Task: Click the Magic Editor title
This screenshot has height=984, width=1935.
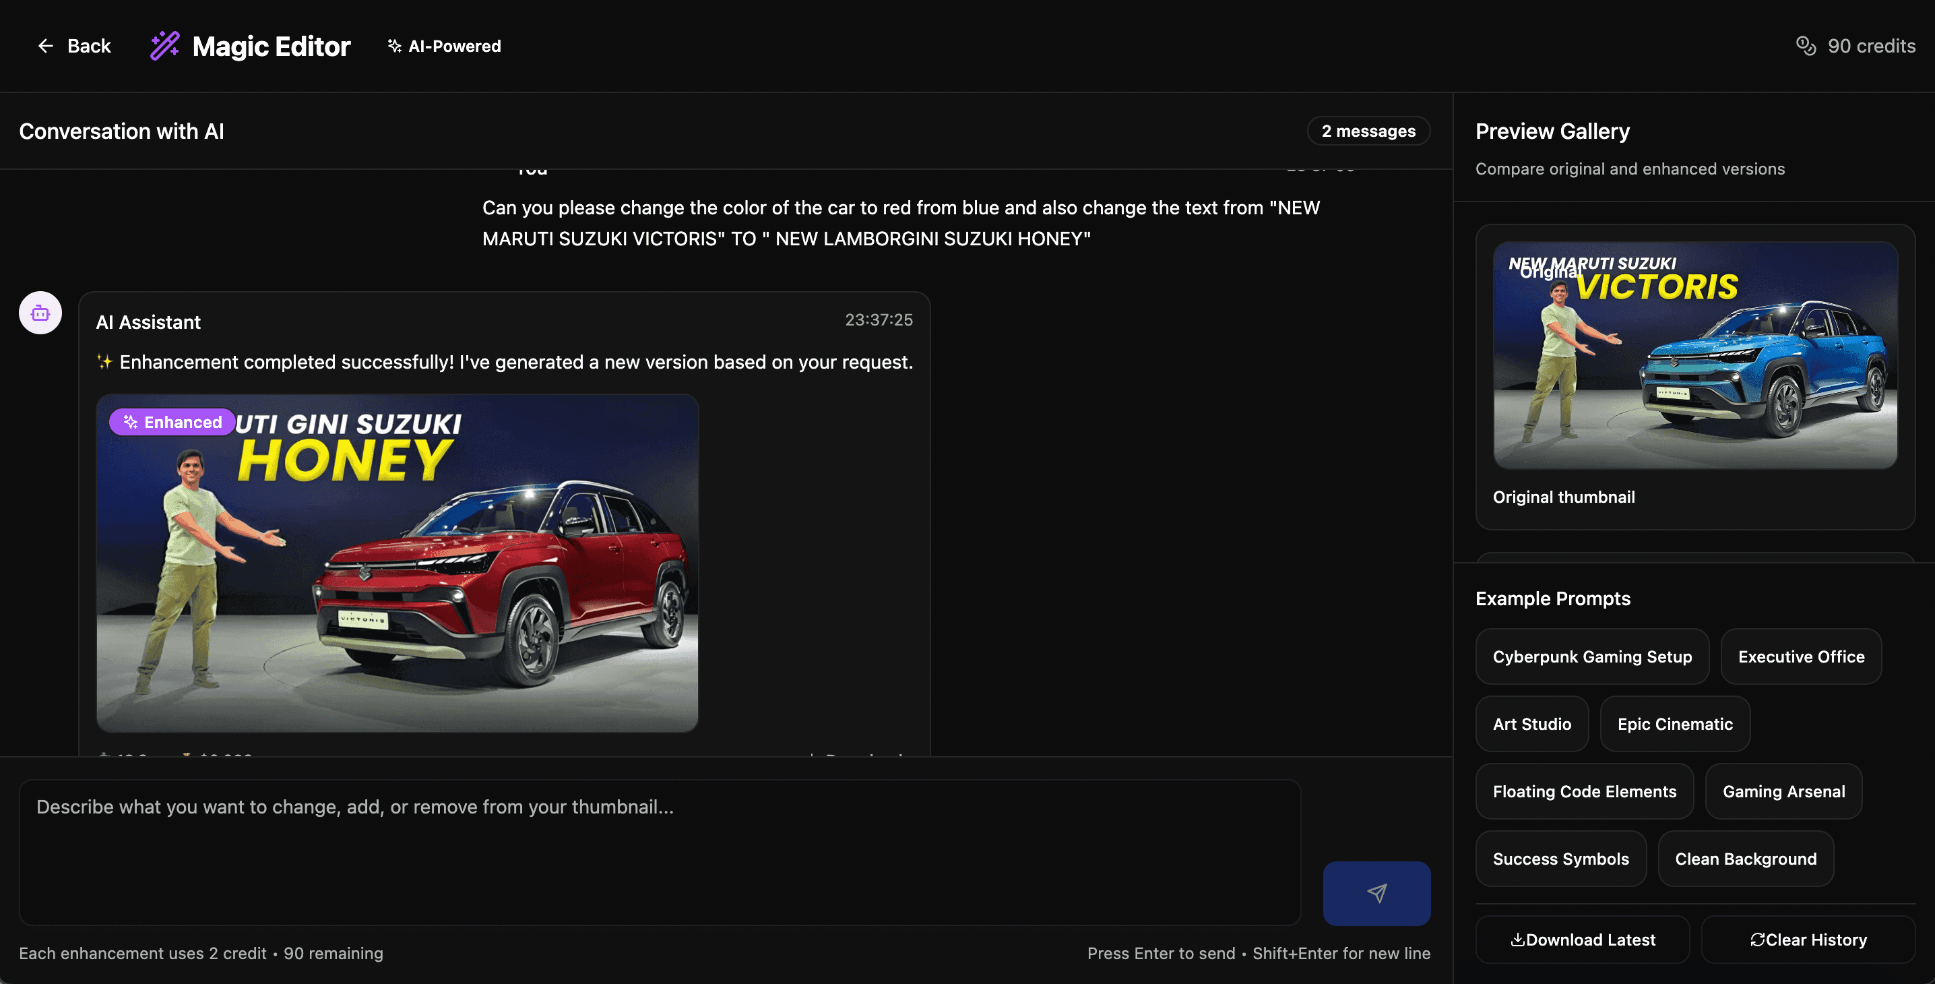Action: (x=271, y=46)
